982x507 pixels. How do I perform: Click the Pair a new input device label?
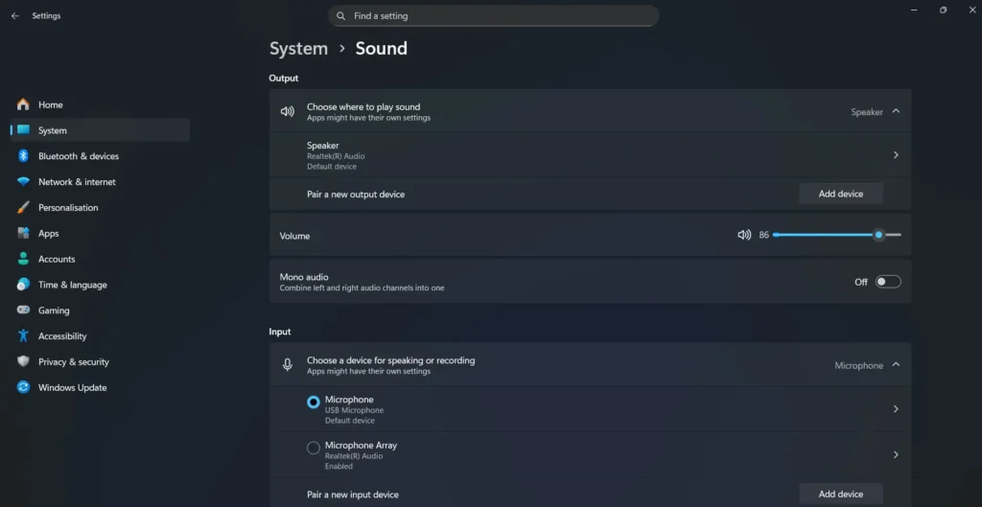[353, 495]
